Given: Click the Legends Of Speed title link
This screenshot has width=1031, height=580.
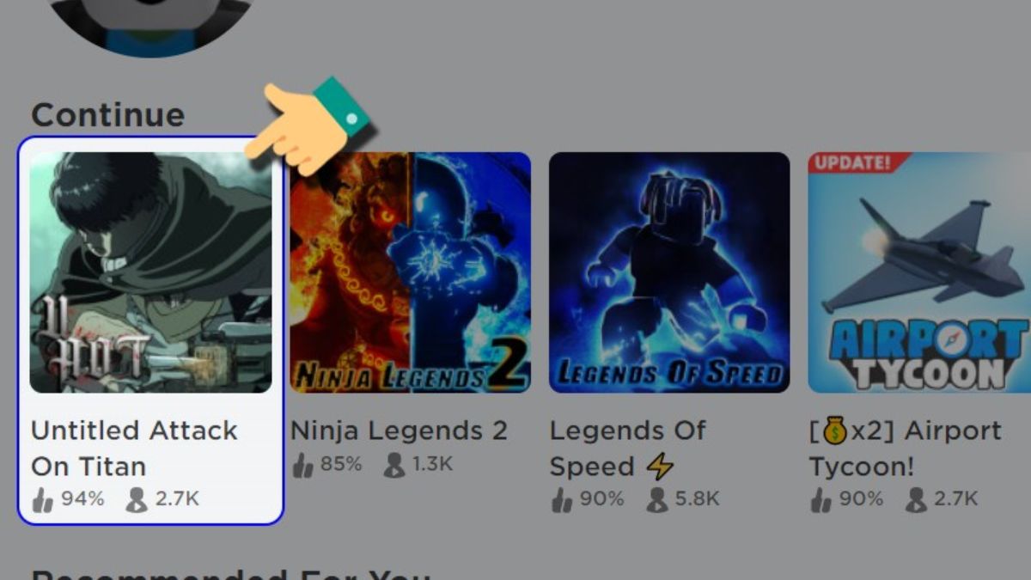Looking at the screenshot, I should [628, 448].
